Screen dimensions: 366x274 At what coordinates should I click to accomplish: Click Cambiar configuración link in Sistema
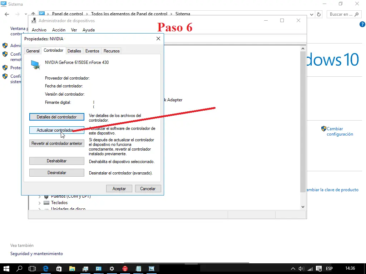(340, 131)
